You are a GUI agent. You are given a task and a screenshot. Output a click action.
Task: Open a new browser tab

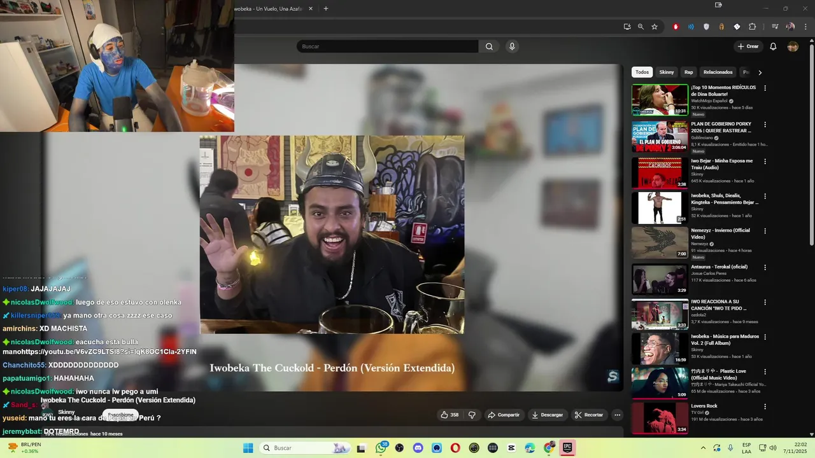(x=325, y=9)
